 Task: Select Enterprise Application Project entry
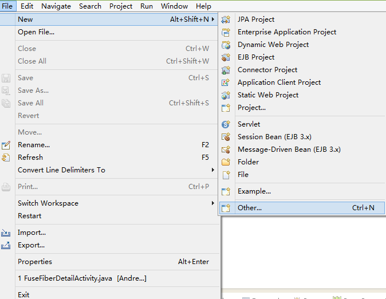[x=302, y=32]
